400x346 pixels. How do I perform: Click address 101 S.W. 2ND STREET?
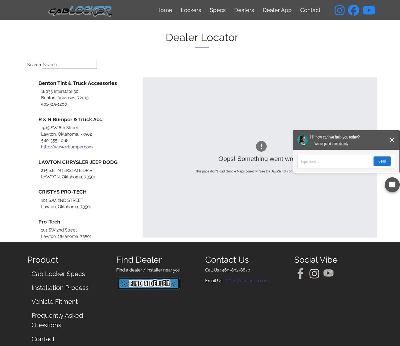coord(62,200)
